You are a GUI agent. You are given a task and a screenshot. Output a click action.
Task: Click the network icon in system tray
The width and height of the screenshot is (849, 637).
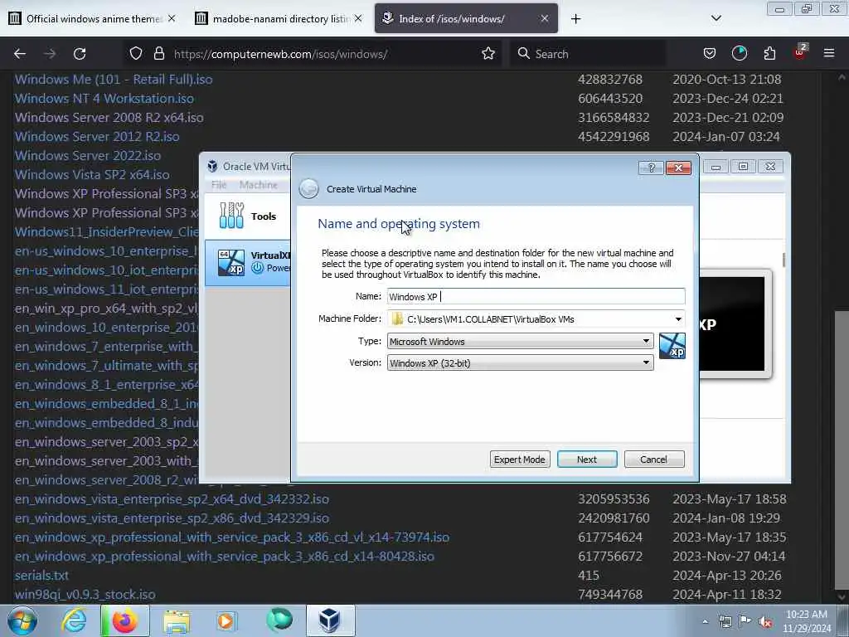pos(725,621)
